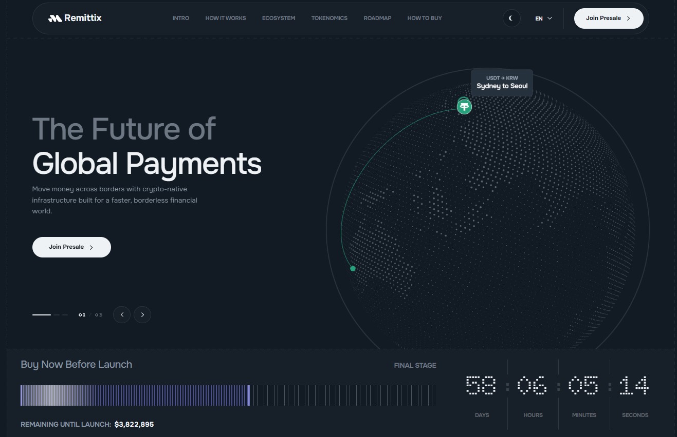The height and width of the screenshot is (437, 677).
Task: Click the header Join Presale button
Action: (x=609, y=18)
